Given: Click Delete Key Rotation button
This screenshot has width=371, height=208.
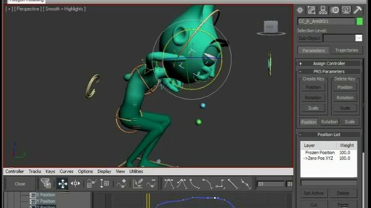Looking at the screenshot, I should [345, 98].
